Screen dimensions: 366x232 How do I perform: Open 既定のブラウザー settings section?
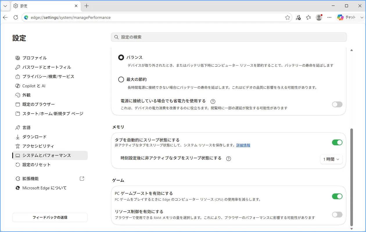click(x=50, y=104)
